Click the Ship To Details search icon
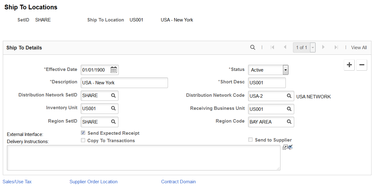This screenshot has width=374, height=187. tap(253, 47)
